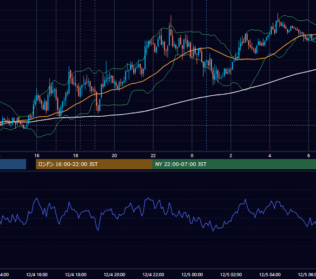
Task: Click the 12/5 02:00 date label
Action: coord(231,275)
